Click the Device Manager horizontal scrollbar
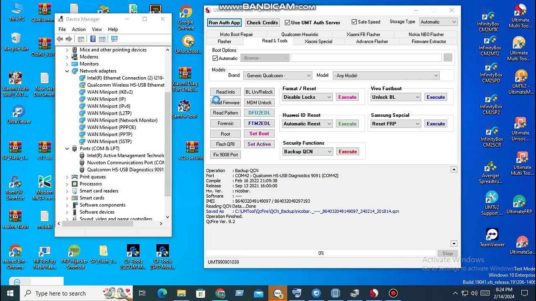Viewport: 536px width, 301px height. coord(109,224)
